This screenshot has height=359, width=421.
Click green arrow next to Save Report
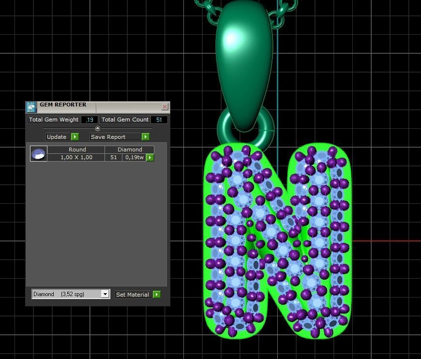pos(145,136)
